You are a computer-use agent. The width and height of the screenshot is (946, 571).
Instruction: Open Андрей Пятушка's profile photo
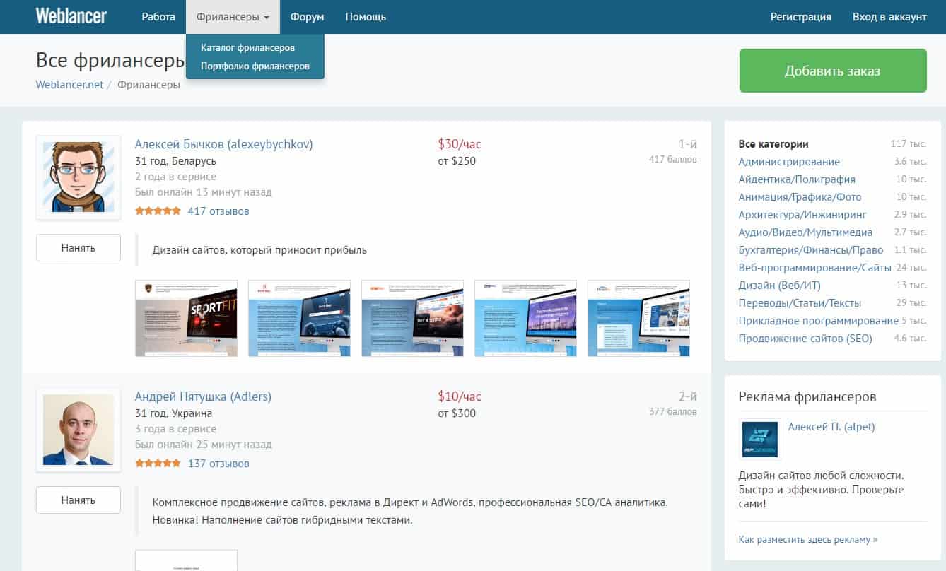point(78,430)
